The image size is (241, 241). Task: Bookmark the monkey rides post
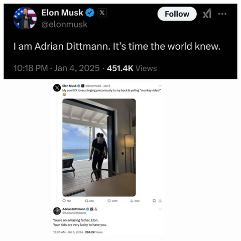tap(154, 201)
